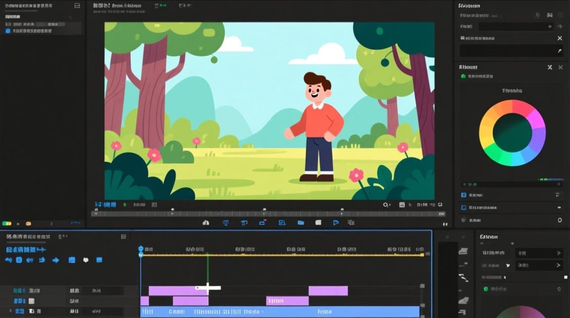570x318 pixels.
Task: Click the blue folder icon under the preview
Action: point(301,223)
